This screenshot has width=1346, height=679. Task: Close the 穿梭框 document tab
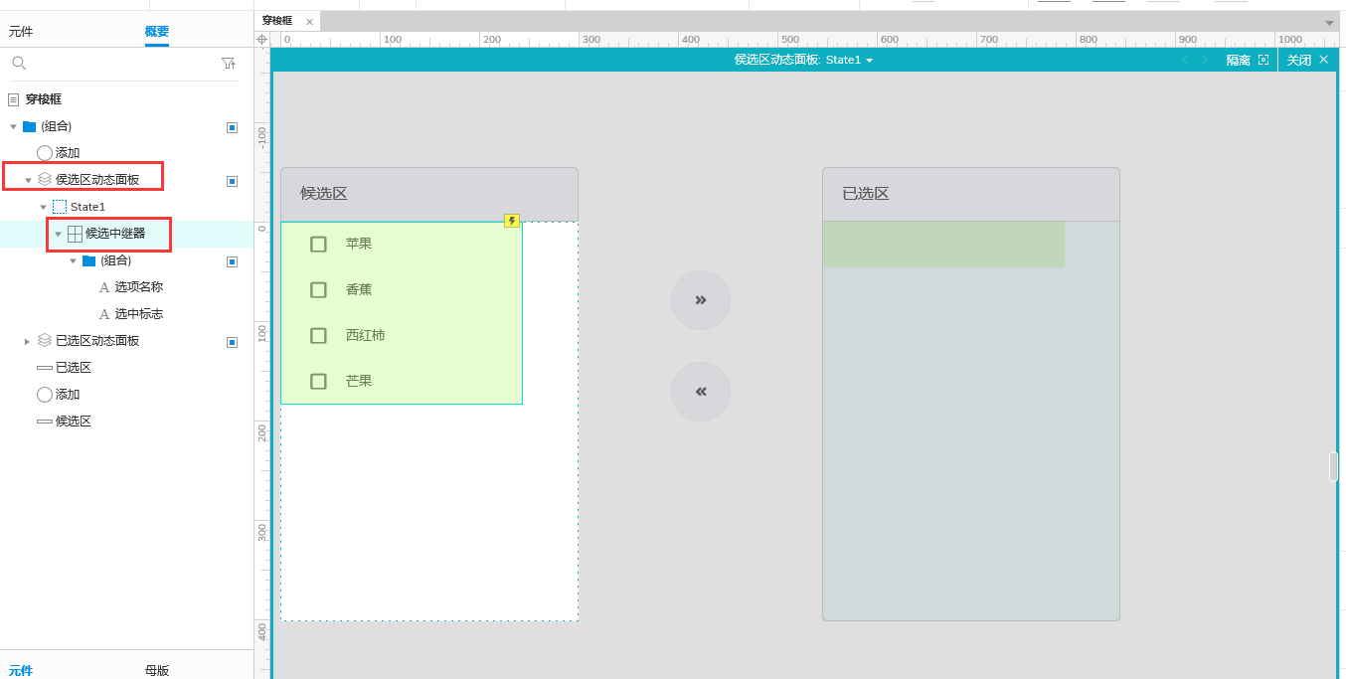[309, 22]
